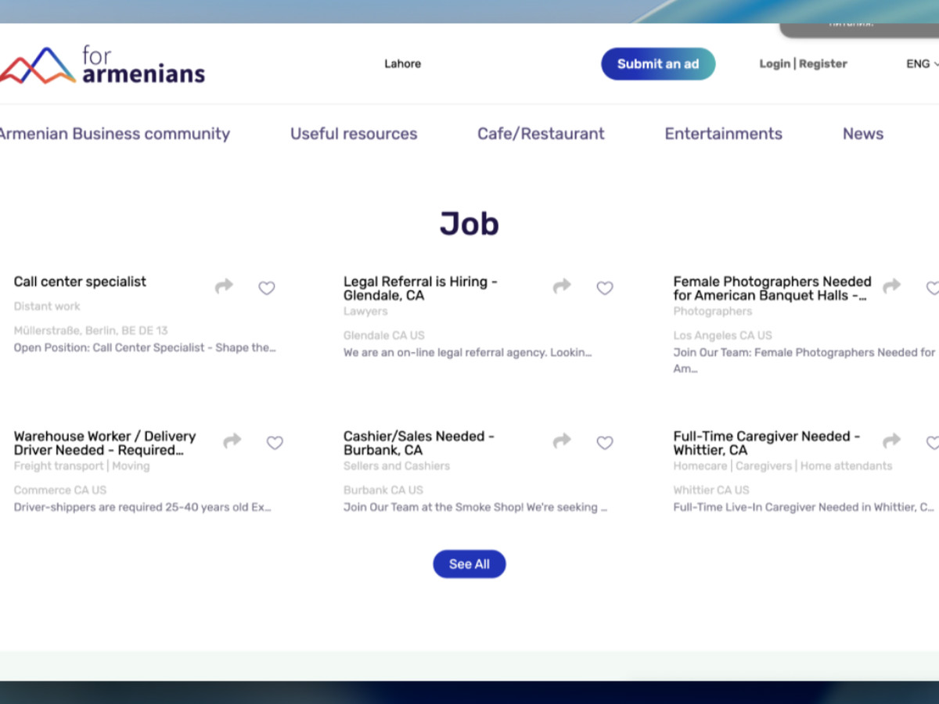Click the Distant work category

(x=47, y=307)
